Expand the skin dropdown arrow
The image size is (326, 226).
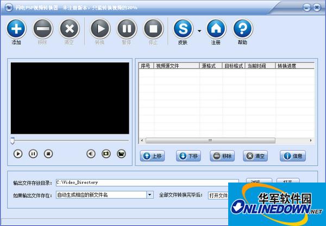pos(199,31)
